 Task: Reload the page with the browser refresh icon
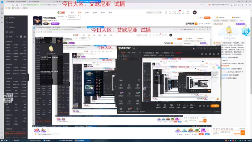[x=13, y=5]
